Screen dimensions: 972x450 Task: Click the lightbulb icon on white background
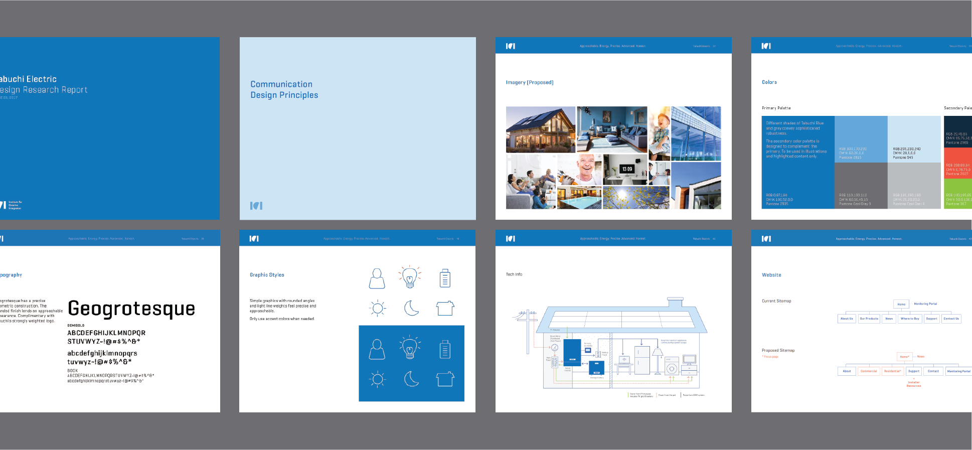pos(410,277)
